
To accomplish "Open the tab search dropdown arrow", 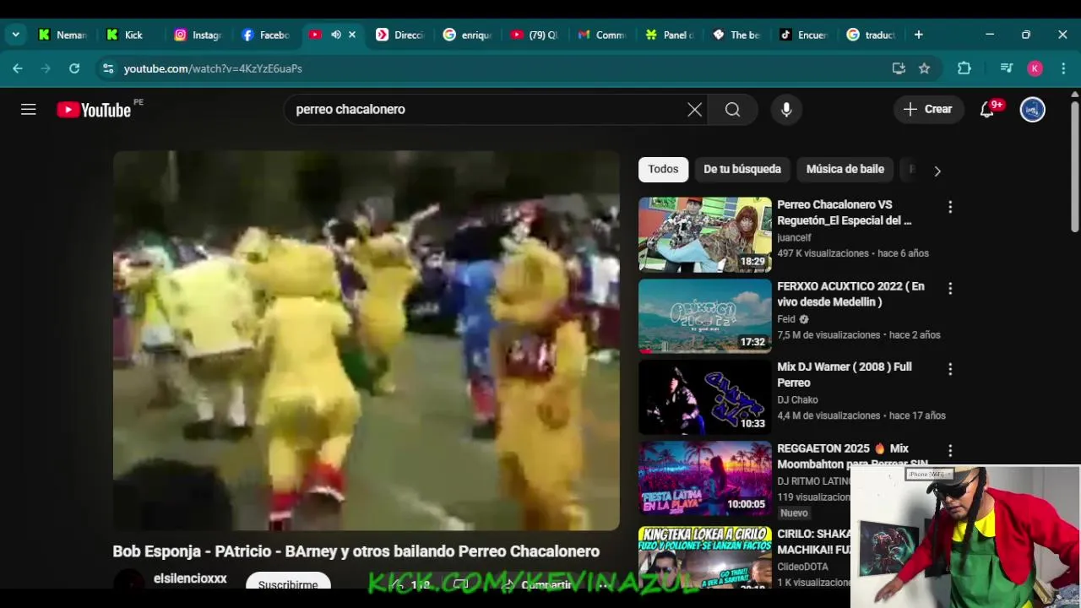I will [15, 35].
